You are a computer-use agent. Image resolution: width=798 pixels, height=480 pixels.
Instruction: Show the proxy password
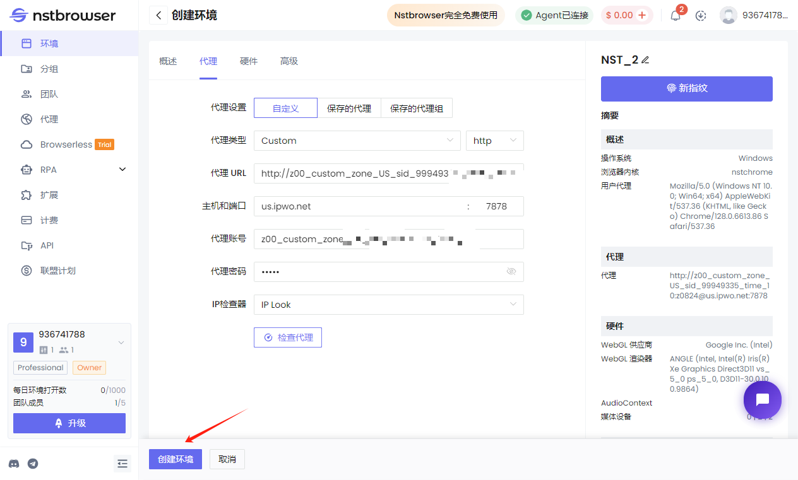pyautogui.click(x=511, y=271)
